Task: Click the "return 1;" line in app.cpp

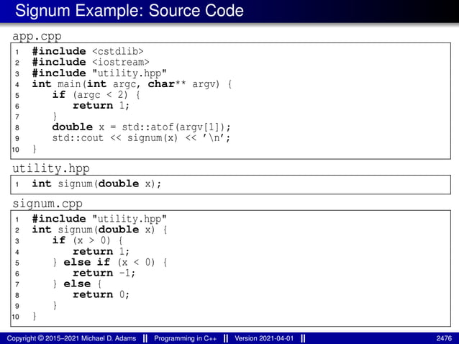Action: [101, 105]
